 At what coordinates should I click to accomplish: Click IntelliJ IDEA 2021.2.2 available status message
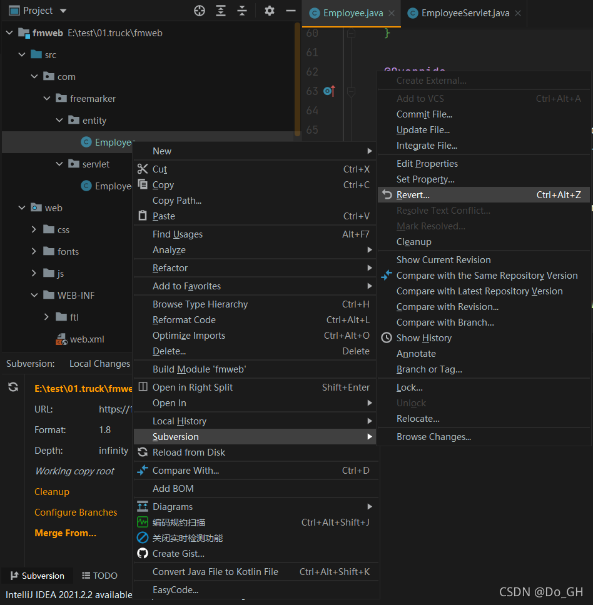pyautogui.click(x=69, y=595)
